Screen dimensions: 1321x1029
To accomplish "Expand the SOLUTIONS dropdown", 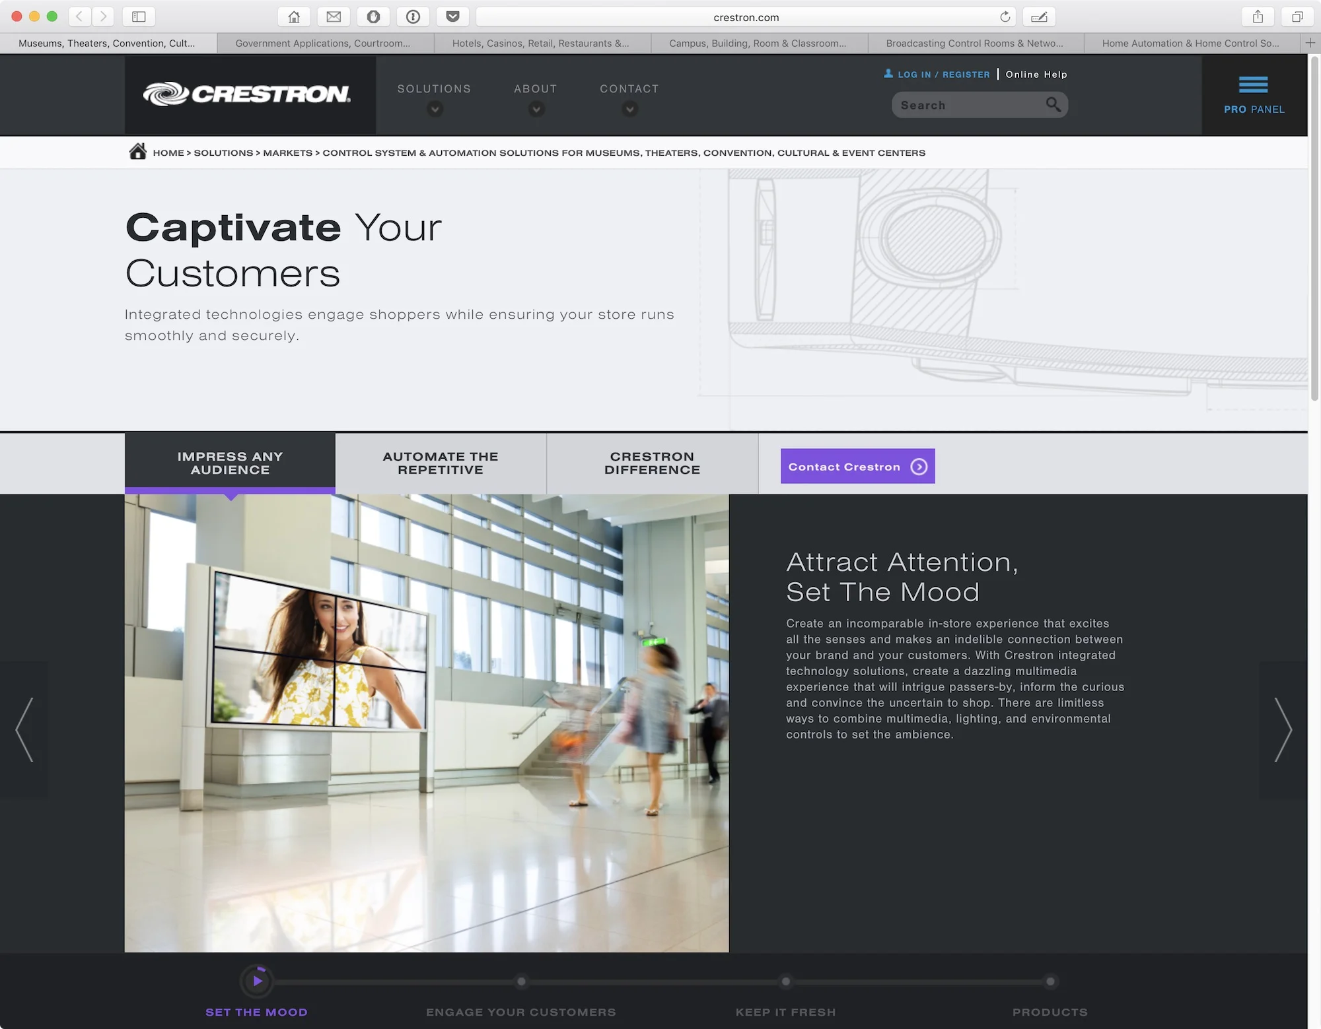I will click(x=434, y=109).
